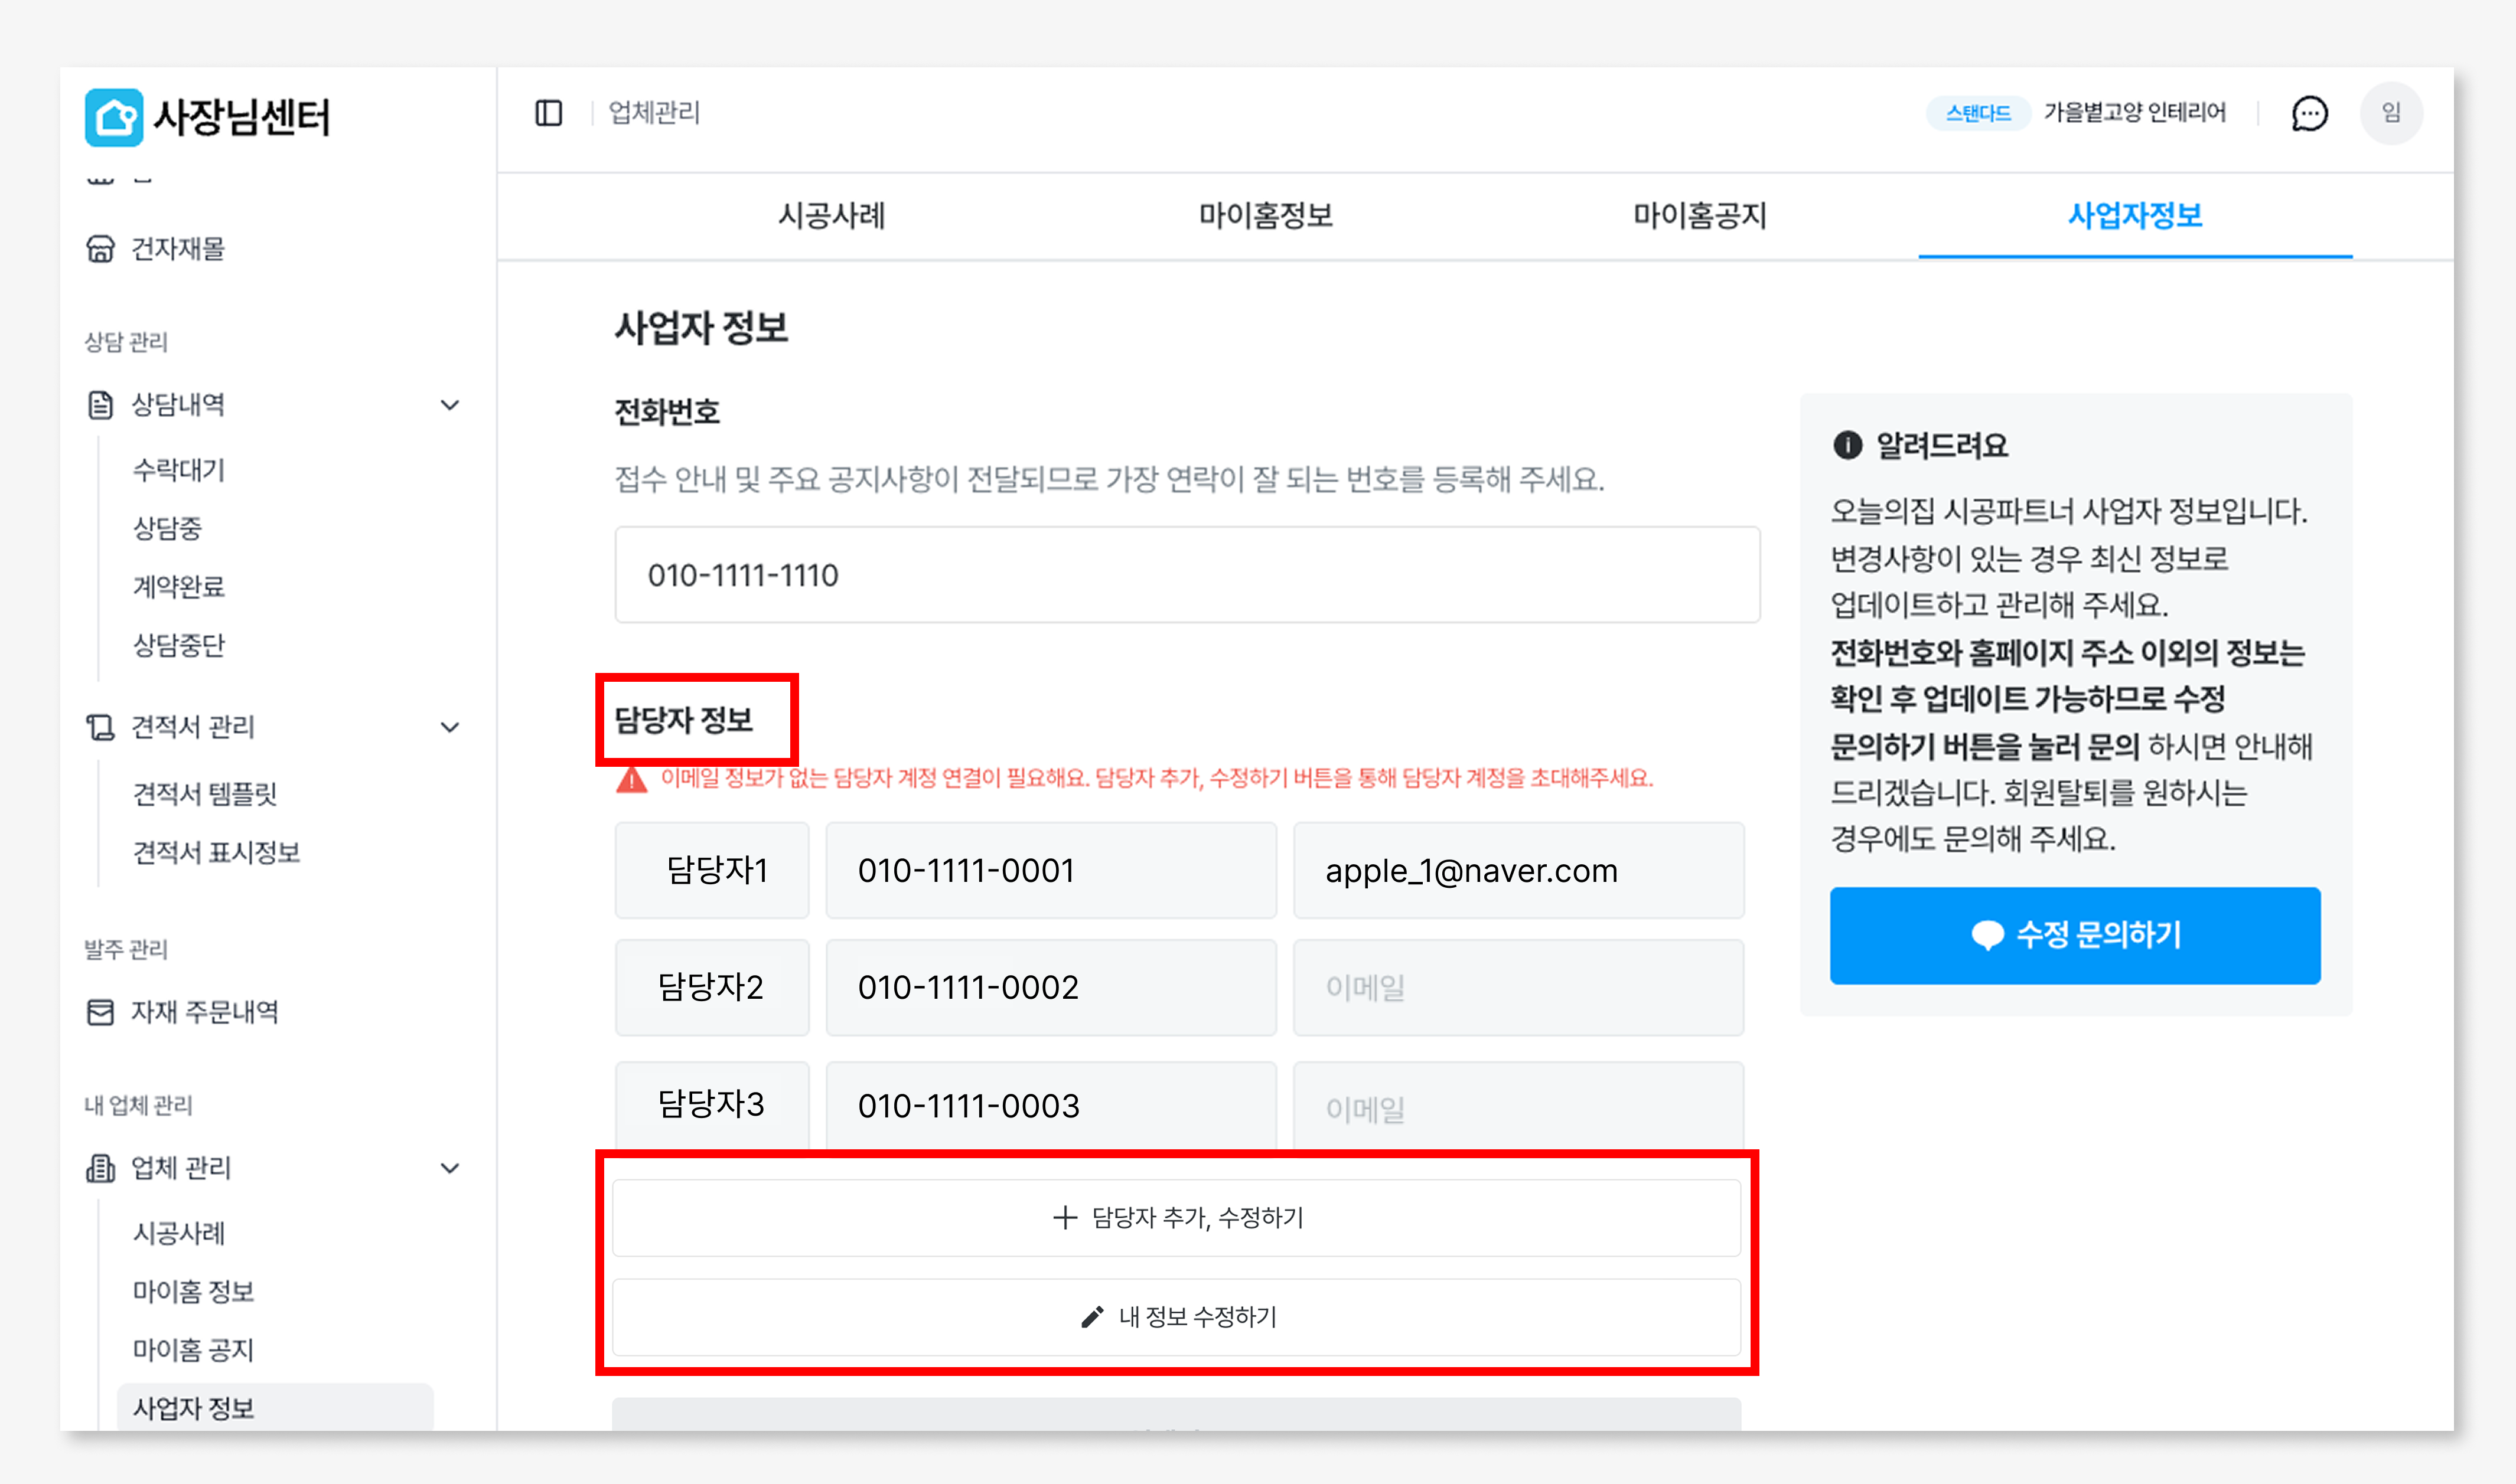Image resolution: width=2516 pixels, height=1484 pixels.
Task: Collapse the 업체 관리 chevron
Action: [450, 1168]
